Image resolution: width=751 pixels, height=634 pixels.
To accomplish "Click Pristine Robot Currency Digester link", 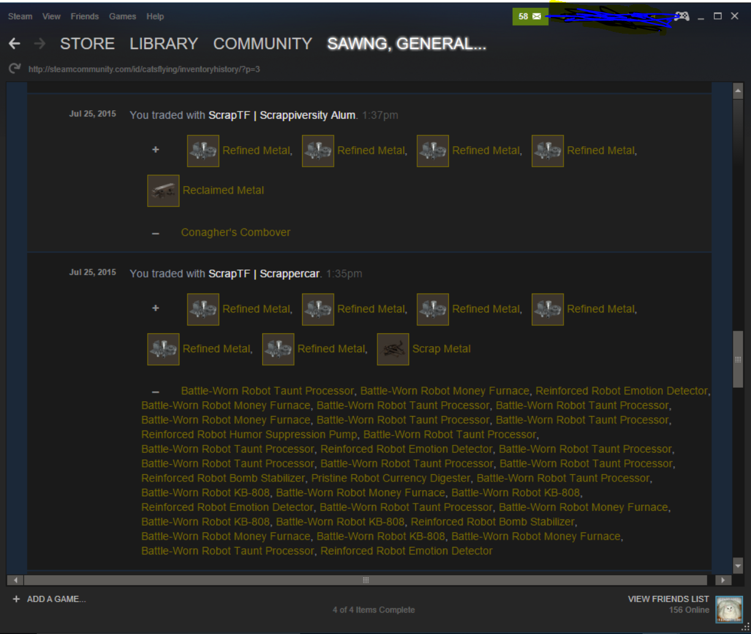I will [391, 478].
